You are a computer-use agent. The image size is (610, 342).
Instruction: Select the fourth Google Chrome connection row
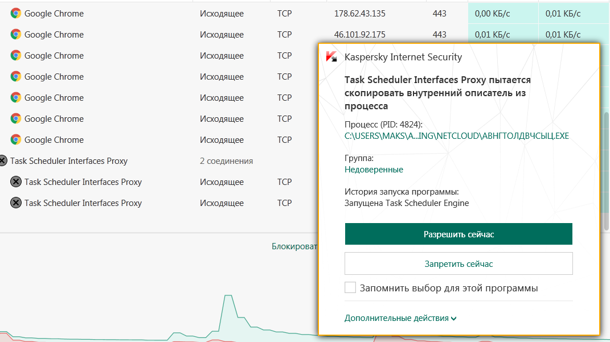point(171,77)
